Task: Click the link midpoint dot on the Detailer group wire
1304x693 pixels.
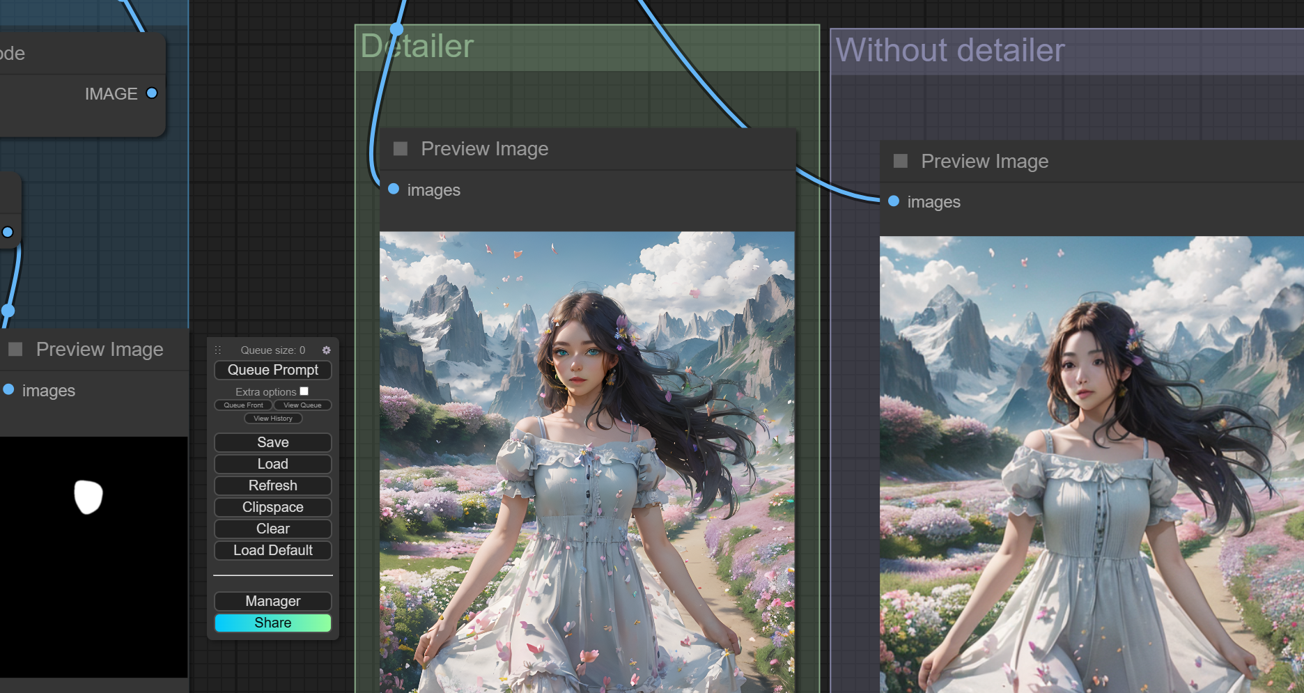Action: [x=396, y=29]
